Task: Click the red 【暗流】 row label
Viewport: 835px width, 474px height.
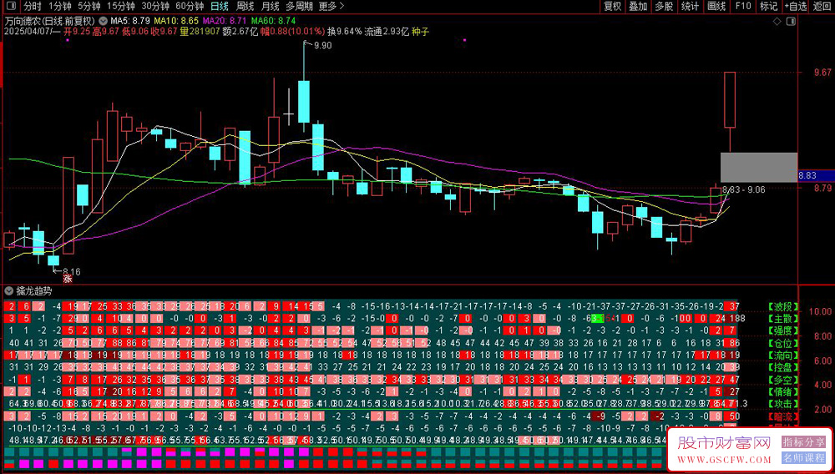Action: tap(783, 416)
